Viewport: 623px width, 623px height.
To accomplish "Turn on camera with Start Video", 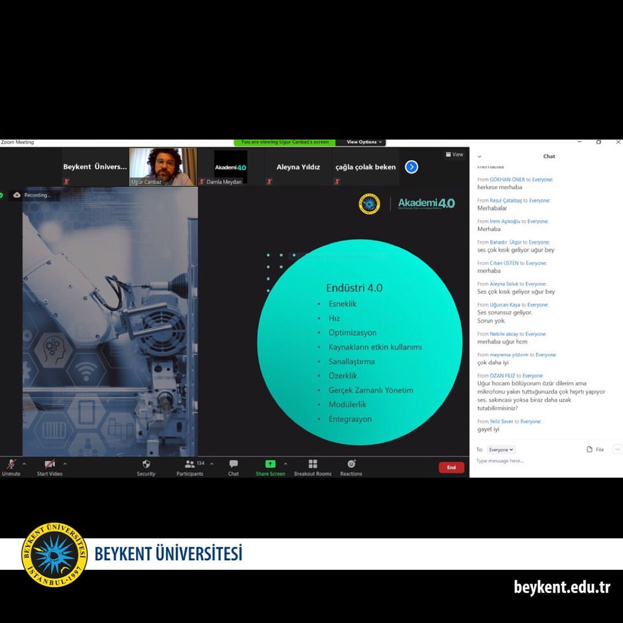I will pyautogui.click(x=50, y=464).
